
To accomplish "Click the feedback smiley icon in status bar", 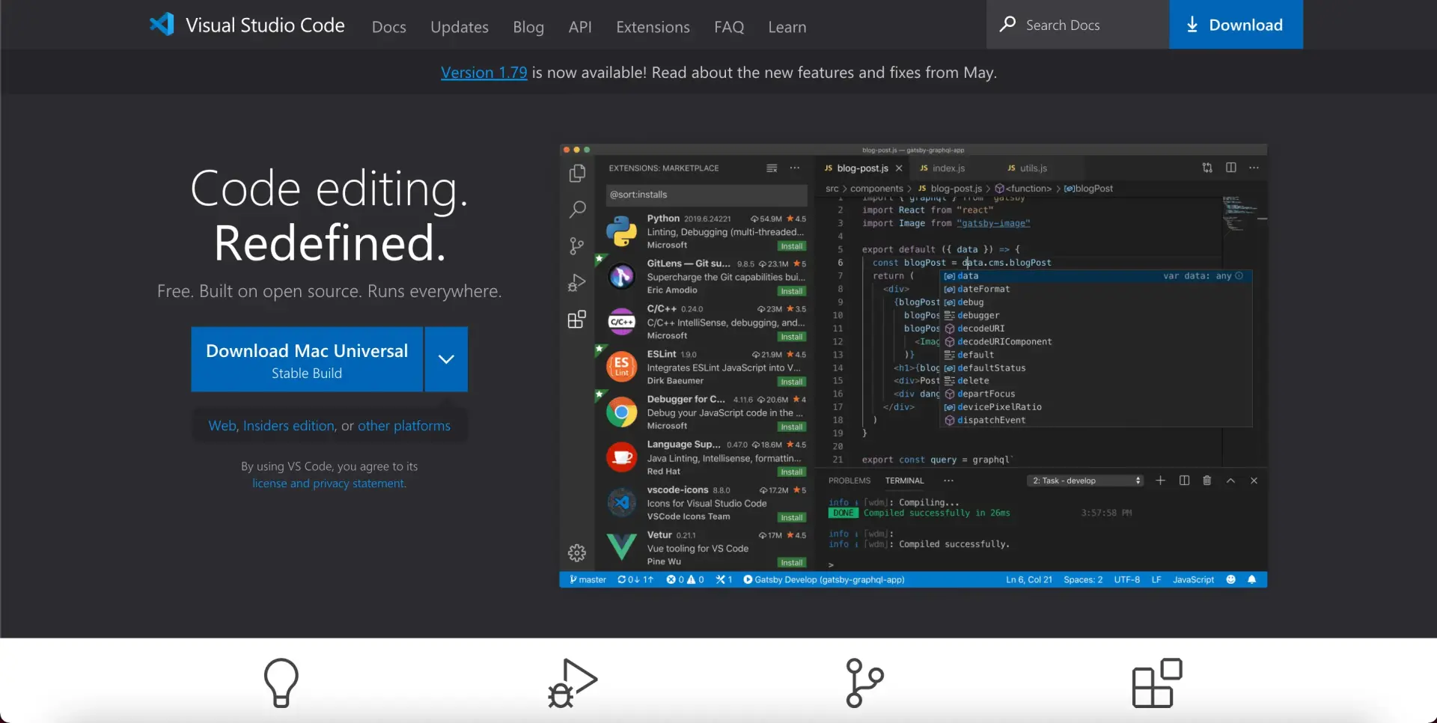I will pos(1230,580).
